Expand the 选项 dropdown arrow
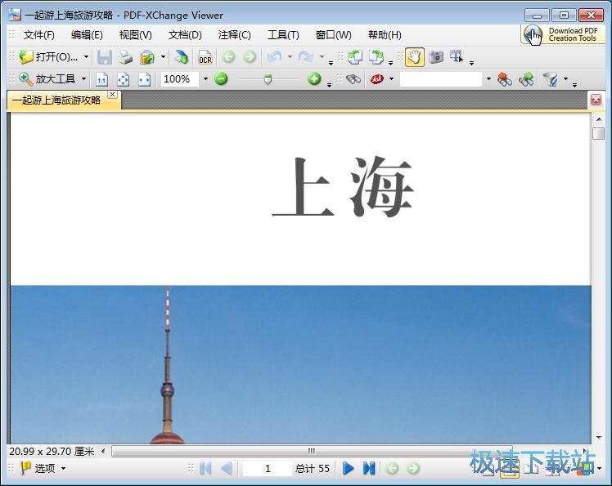Viewport: 612px width, 486px height. click(x=63, y=468)
